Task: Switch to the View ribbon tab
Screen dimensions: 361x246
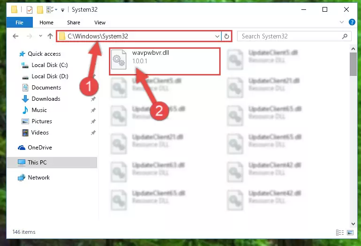Action: [100, 22]
